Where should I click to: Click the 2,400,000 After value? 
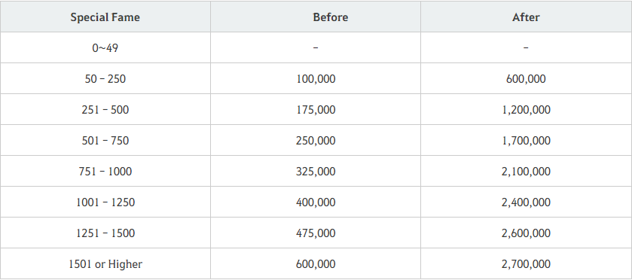click(x=526, y=202)
